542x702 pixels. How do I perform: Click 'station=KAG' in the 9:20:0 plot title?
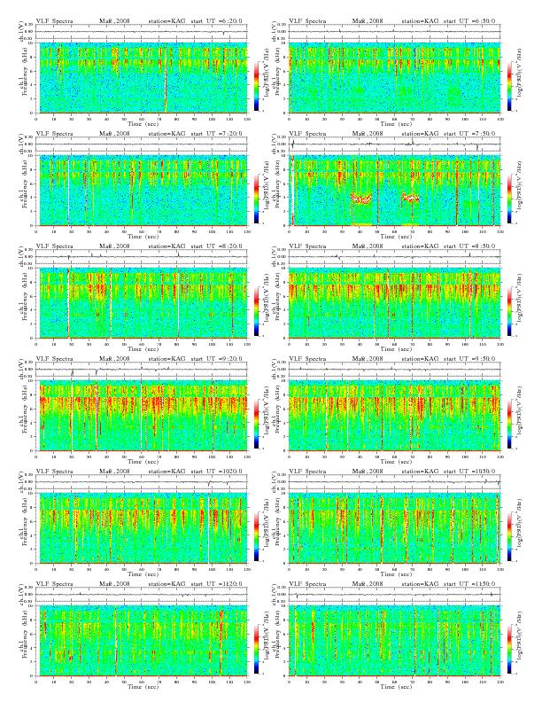pos(166,359)
